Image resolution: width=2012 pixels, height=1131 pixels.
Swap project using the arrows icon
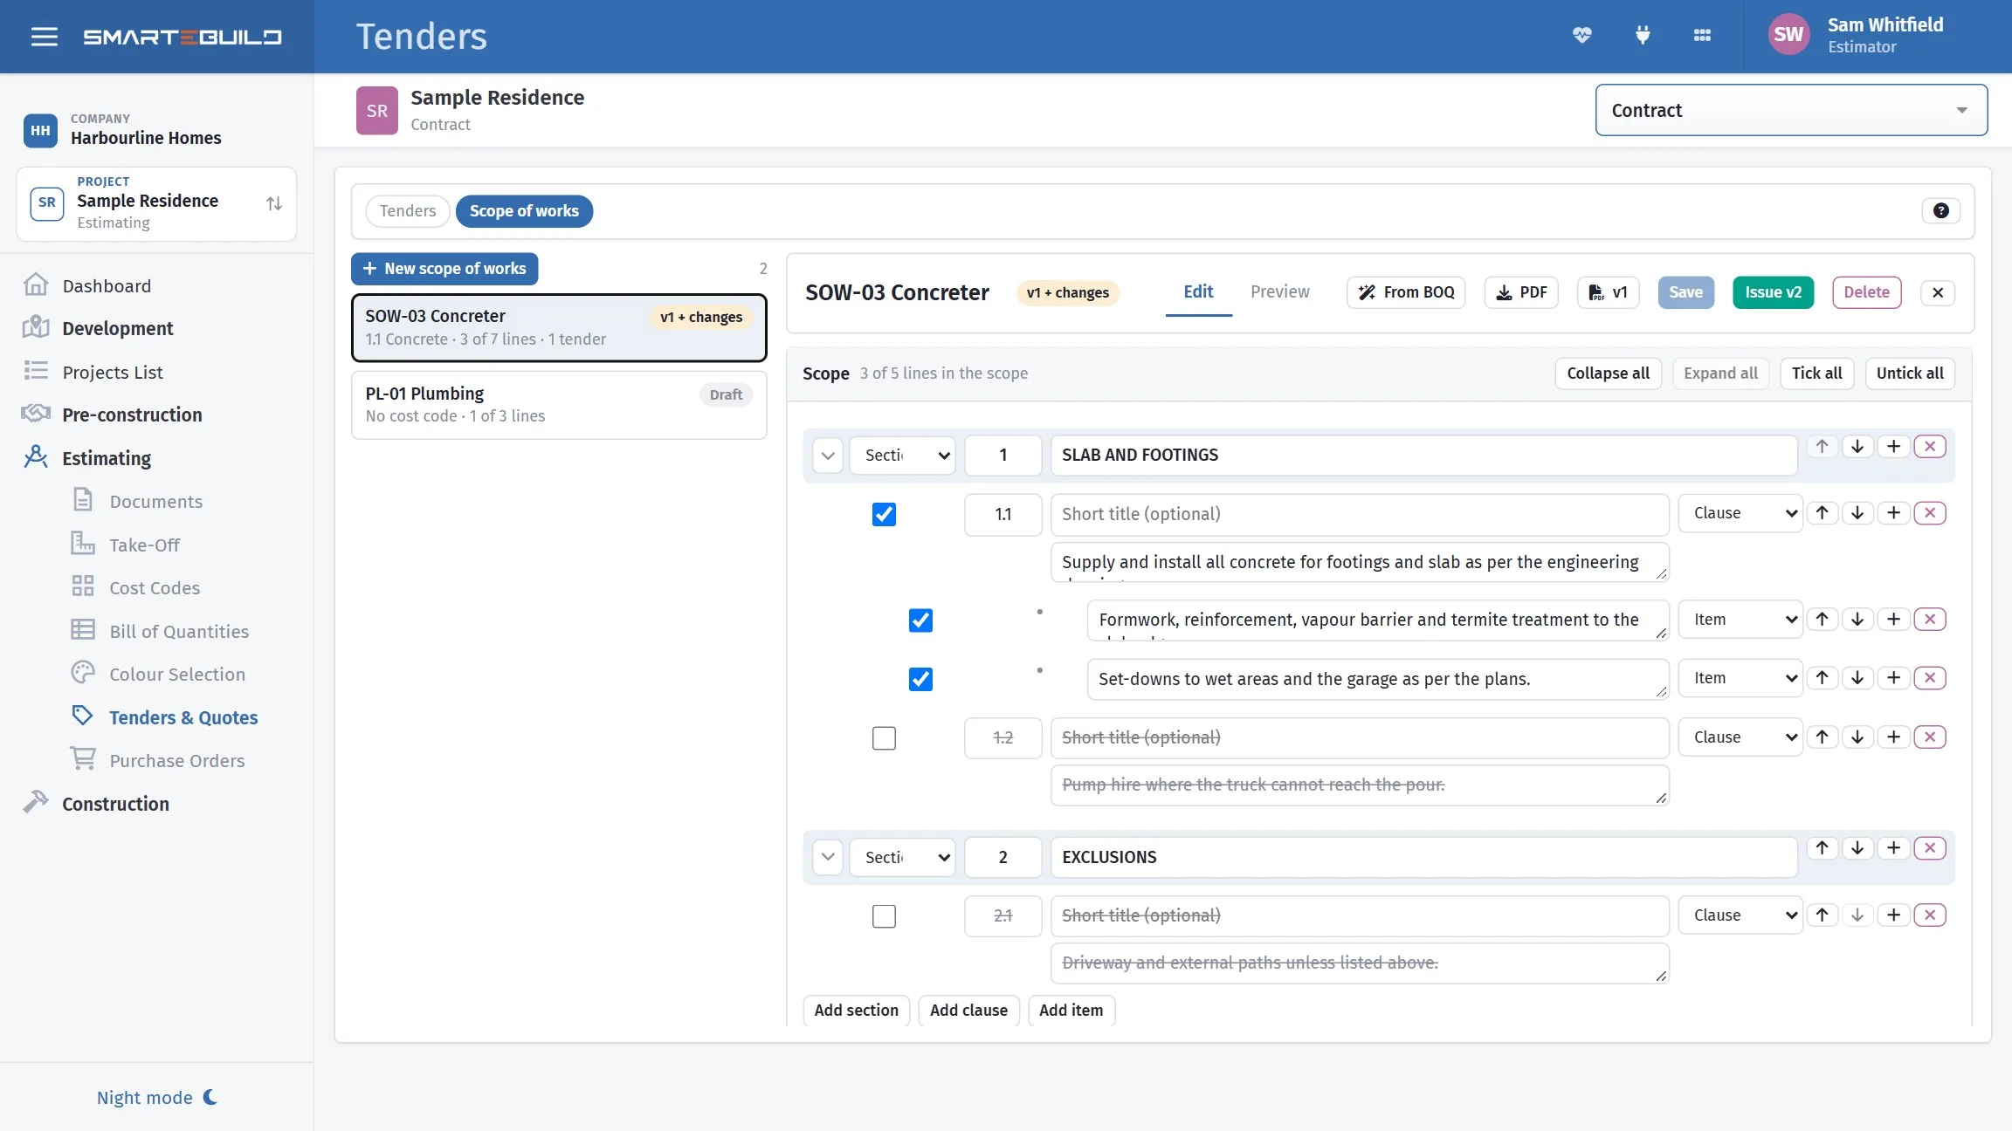click(274, 203)
